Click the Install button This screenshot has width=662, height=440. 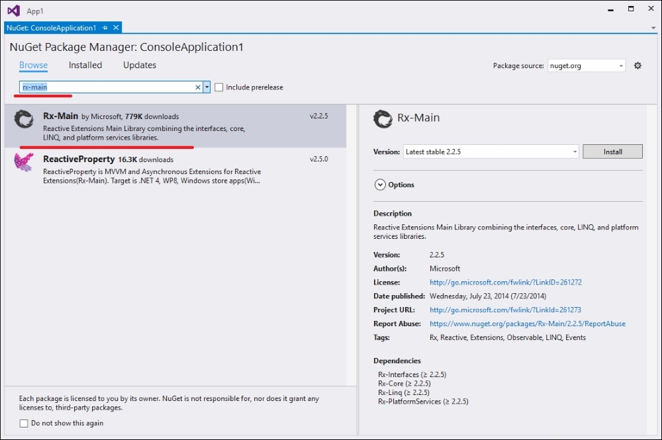tap(612, 152)
